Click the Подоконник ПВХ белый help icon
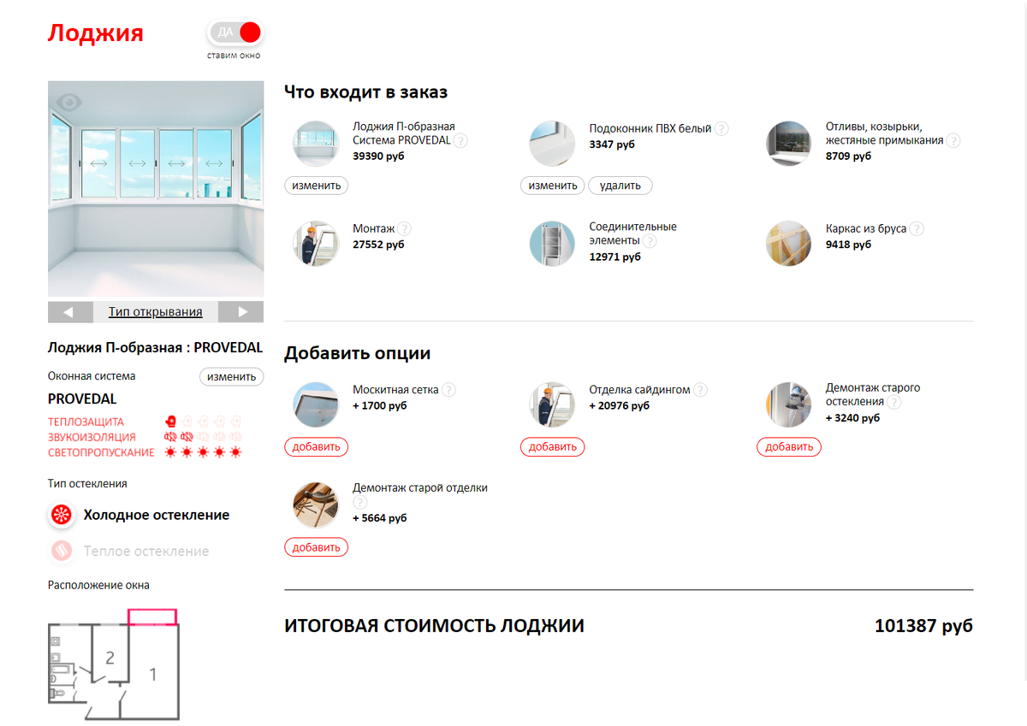This screenshot has height=726, width=1027. point(721,127)
